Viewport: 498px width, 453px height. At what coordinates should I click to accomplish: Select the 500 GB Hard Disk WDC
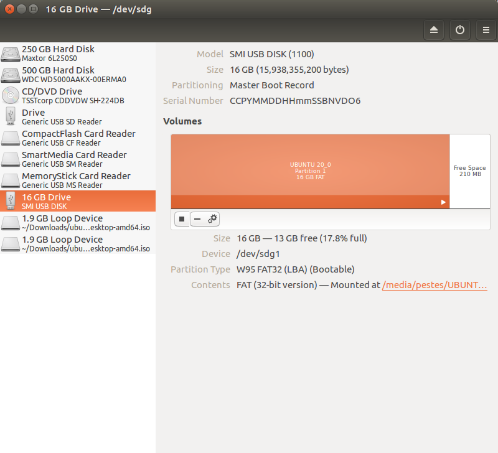[x=78, y=75]
